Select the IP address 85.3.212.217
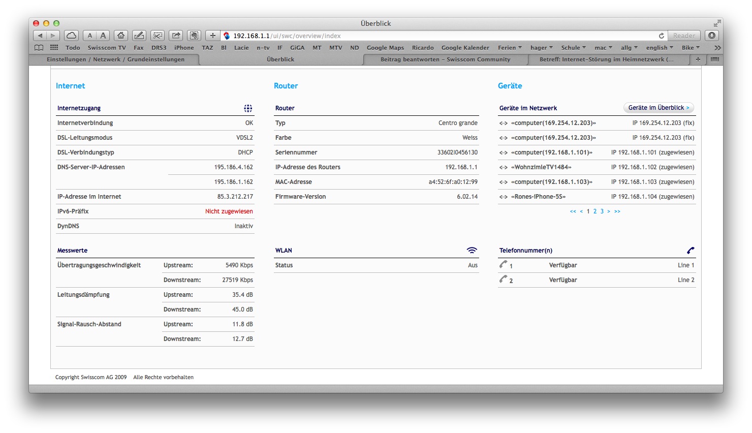Screen dimensions: 752x433 pos(235,197)
